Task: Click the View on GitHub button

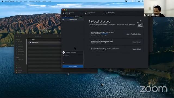Action: pyautogui.click(x=136, y=49)
